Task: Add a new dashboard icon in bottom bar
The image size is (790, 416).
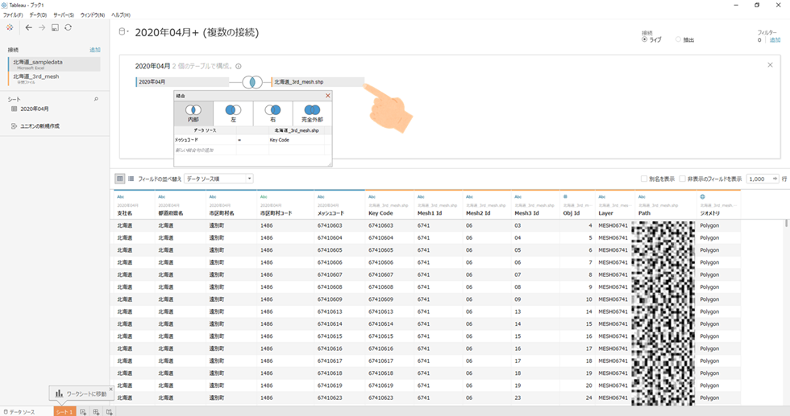Action: [x=96, y=412]
